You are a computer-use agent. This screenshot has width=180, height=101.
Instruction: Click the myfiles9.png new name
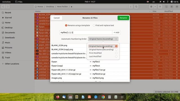click(x=98, y=78)
